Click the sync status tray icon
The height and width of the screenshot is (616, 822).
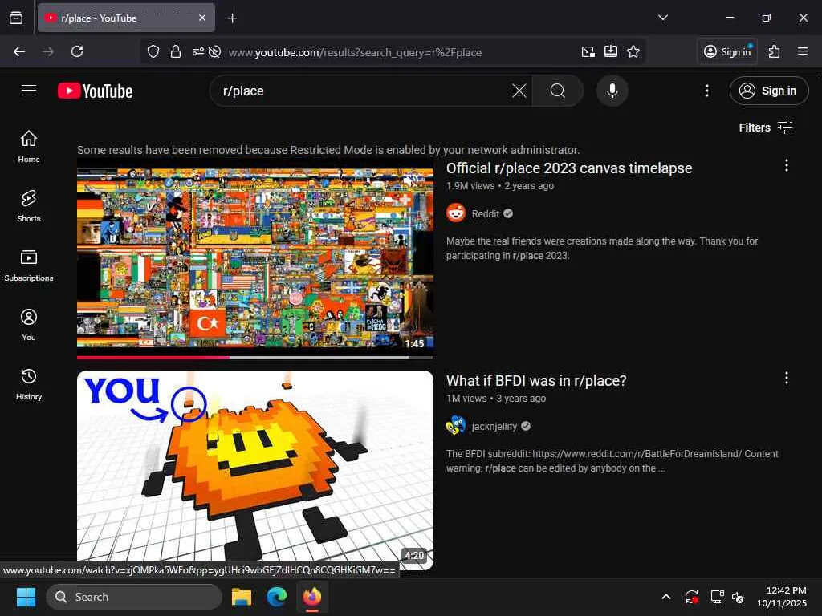(x=692, y=597)
